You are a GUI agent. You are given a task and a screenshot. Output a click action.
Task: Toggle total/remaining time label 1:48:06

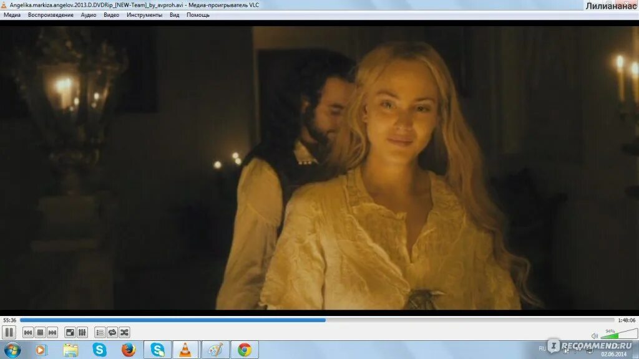click(627, 320)
